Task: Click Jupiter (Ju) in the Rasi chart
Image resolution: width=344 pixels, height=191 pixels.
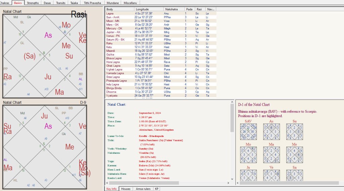Action: [x=48, y=77]
